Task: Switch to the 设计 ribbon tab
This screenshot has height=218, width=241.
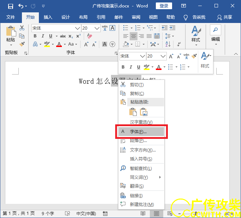Action: pyautogui.click(x=66, y=17)
